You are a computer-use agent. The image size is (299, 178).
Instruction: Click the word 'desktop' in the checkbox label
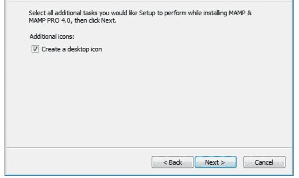pos(78,49)
